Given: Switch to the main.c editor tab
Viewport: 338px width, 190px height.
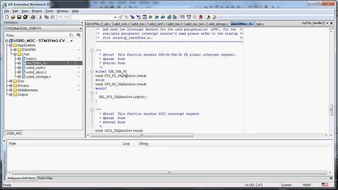Looking at the screenshot, I should (260, 24).
